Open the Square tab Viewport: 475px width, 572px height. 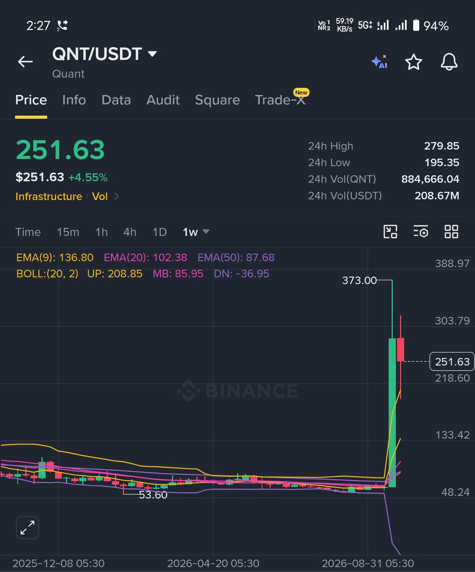point(217,100)
